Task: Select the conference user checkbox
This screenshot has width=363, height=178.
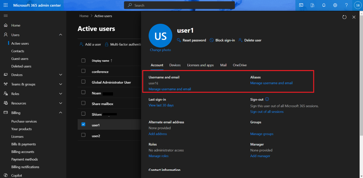Action: click(x=83, y=71)
